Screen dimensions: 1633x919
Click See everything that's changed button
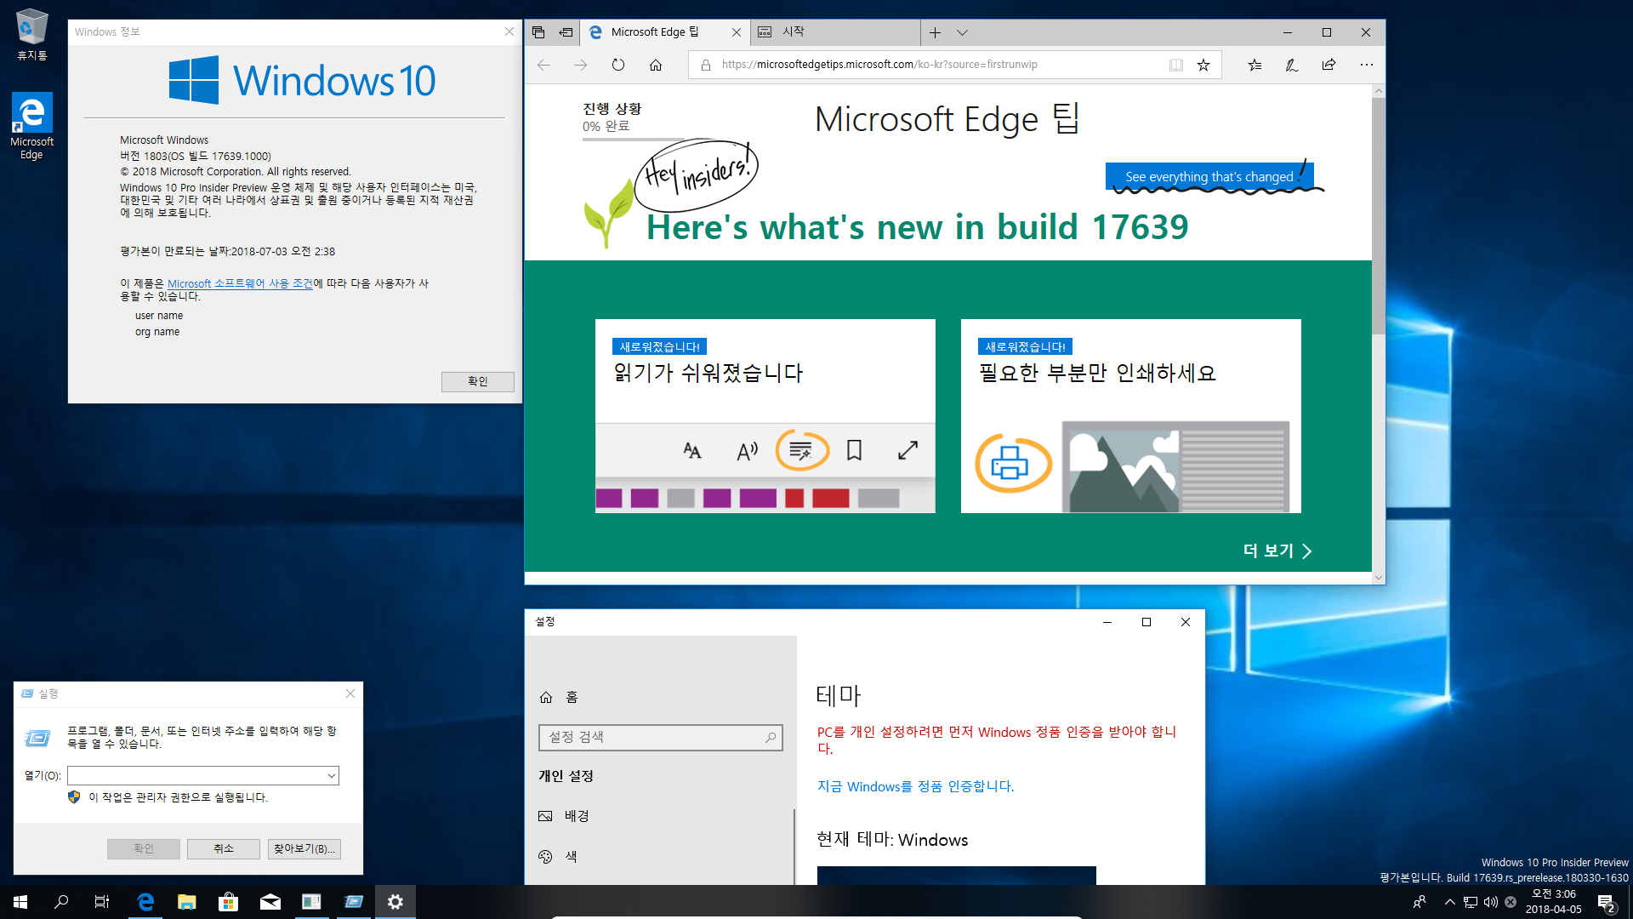(1209, 177)
